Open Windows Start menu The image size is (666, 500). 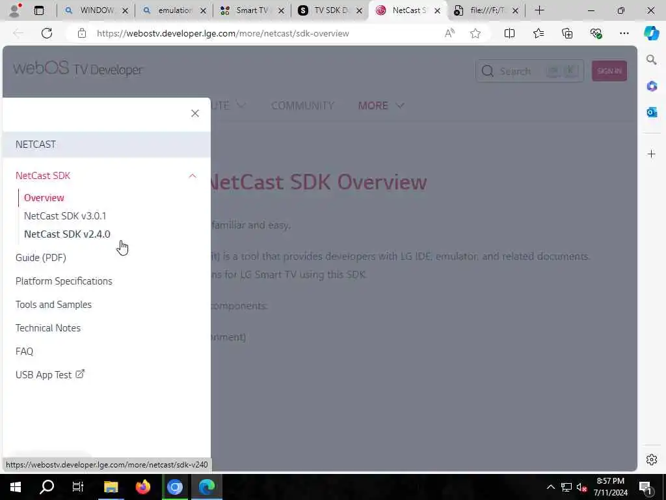tap(16, 487)
